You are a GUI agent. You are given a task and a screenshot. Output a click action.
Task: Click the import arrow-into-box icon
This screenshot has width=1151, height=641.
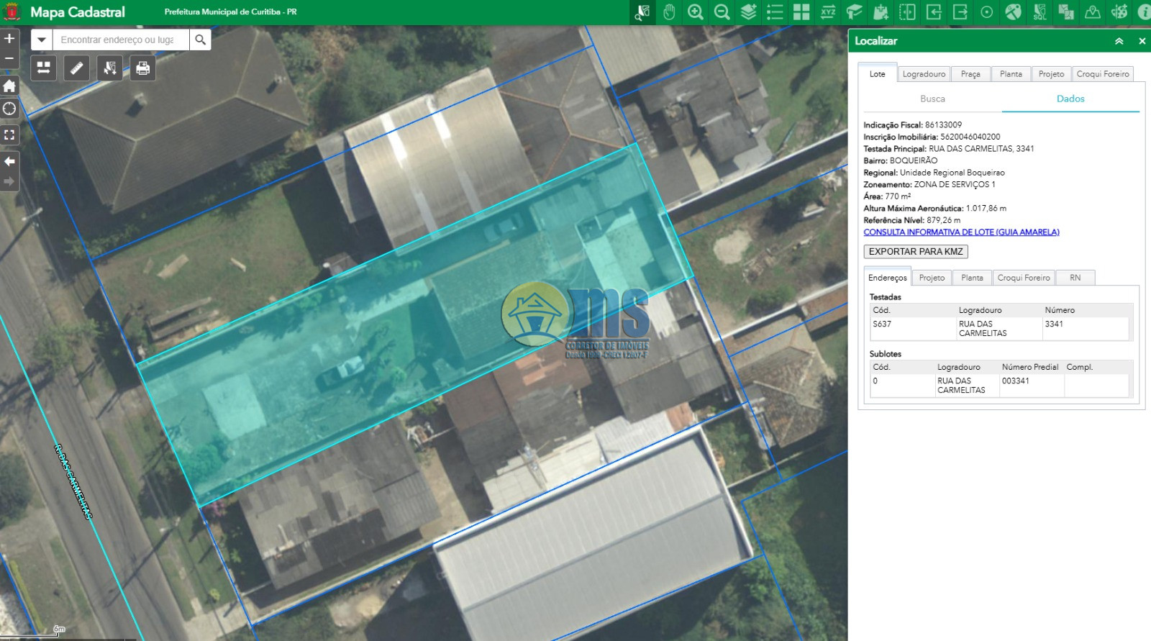[934, 12]
